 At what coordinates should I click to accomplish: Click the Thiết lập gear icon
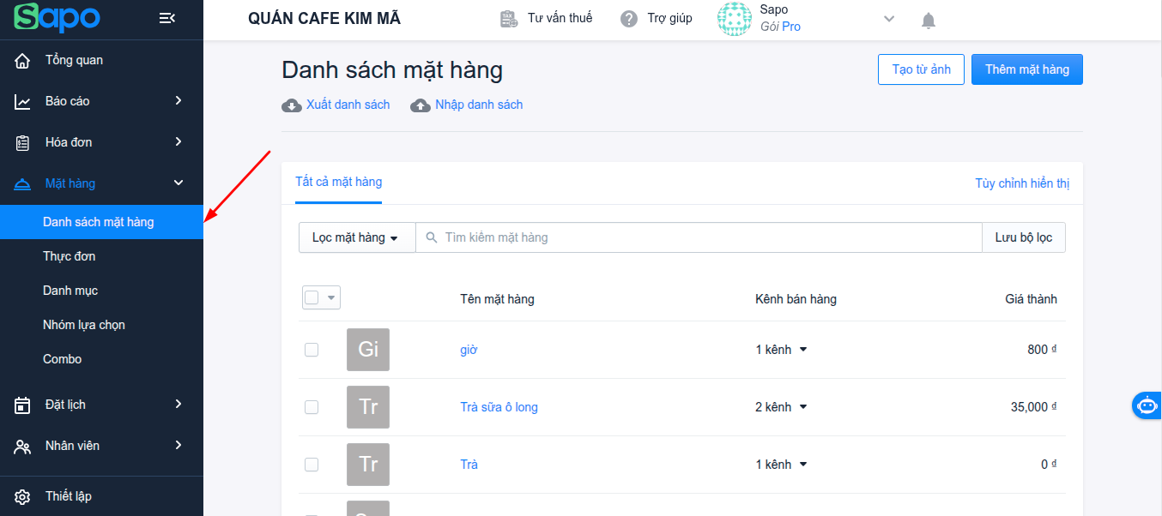click(23, 496)
